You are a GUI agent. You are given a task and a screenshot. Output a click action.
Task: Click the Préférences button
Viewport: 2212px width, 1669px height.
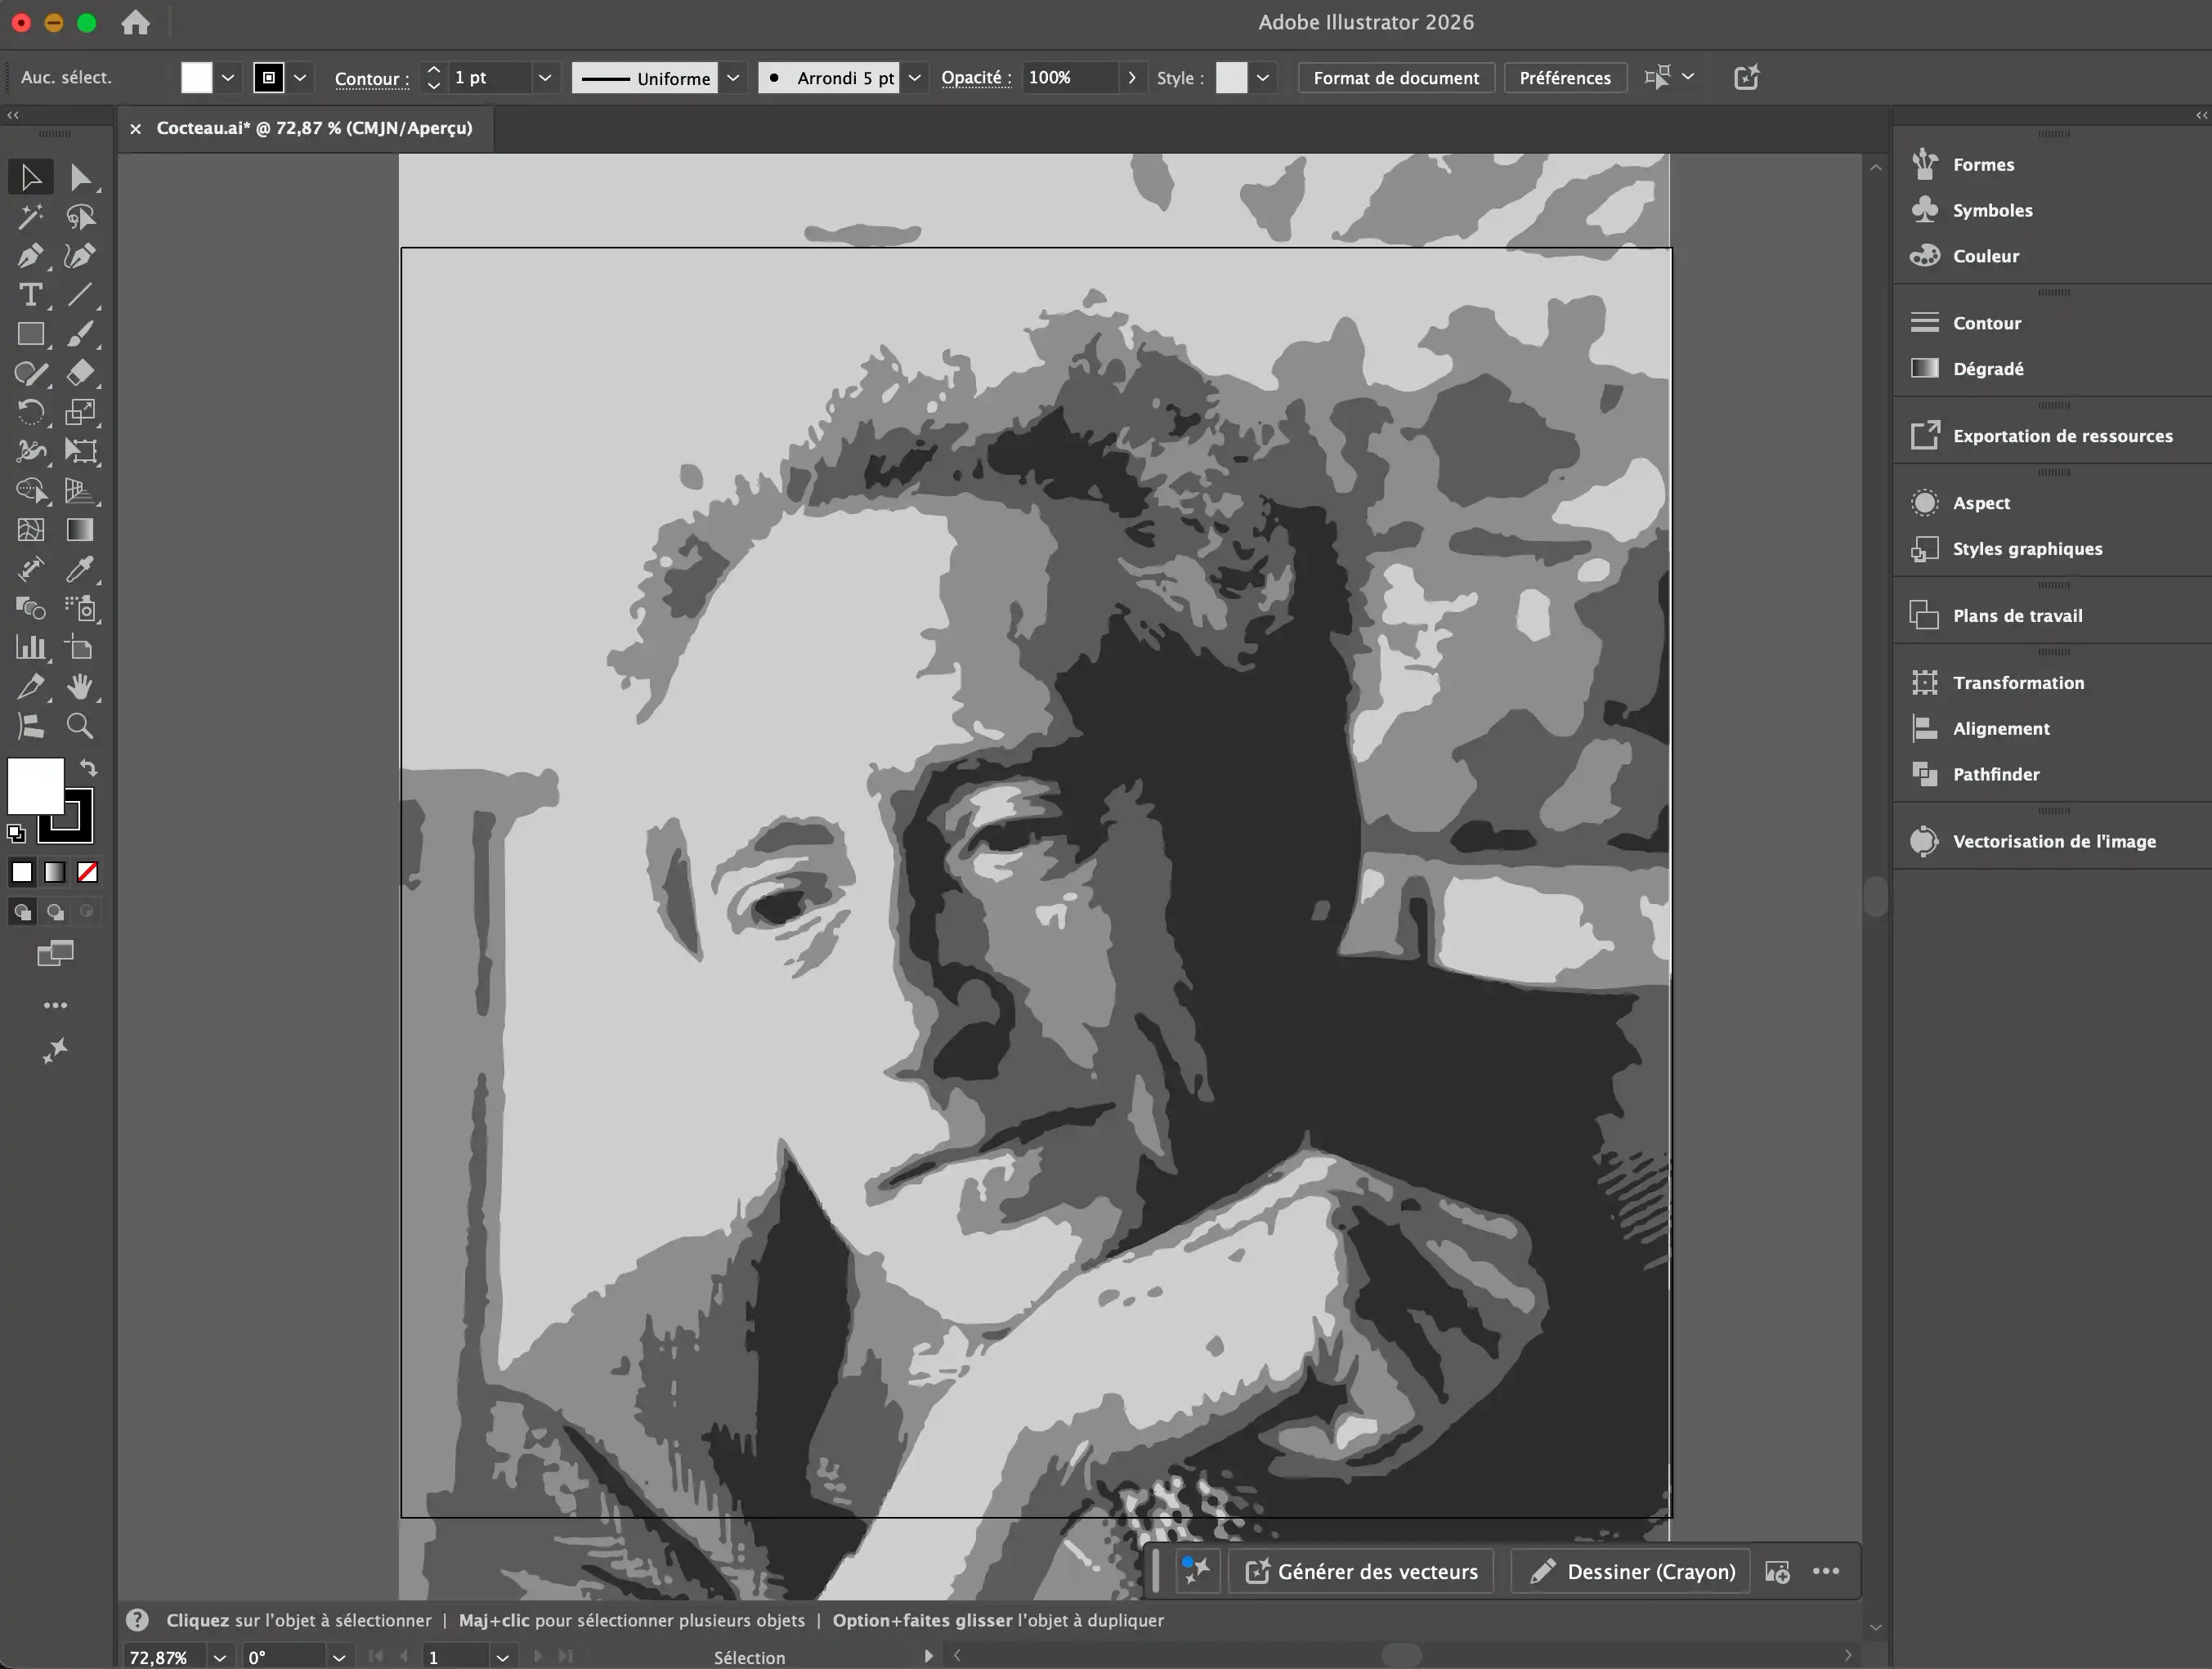tap(1565, 78)
